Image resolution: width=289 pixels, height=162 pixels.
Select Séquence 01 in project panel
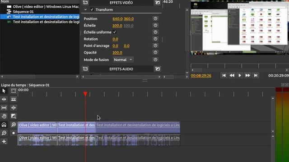point(40,12)
